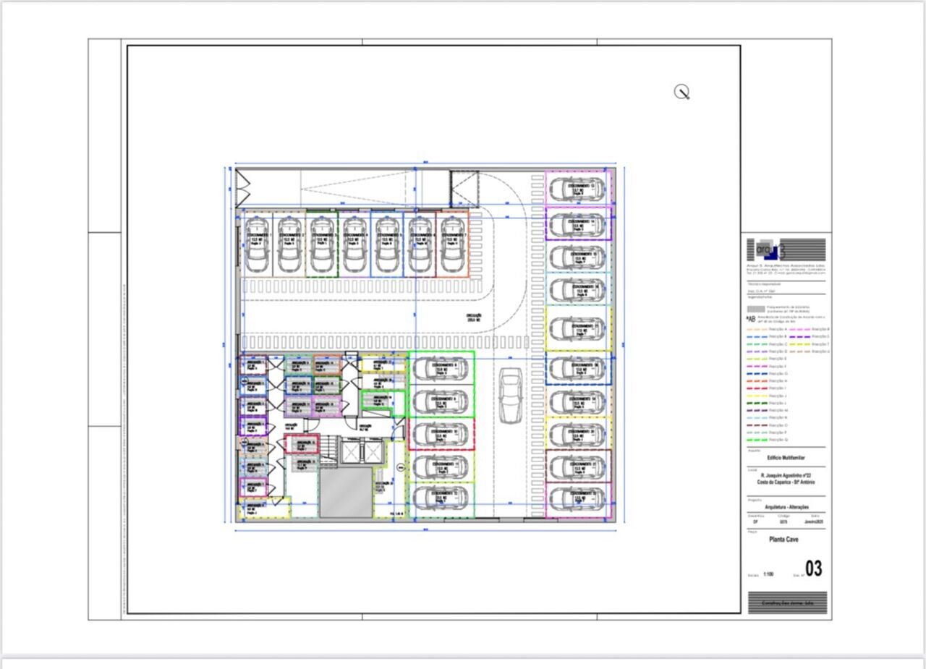
Task: Select the gray hatch legend swatch
Action: point(755,308)
